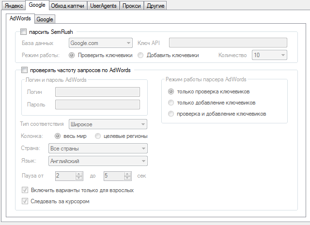This screenshot has height=225, width=310.
Task: Select the inner Google sub-tab
Action: point(45,19)
